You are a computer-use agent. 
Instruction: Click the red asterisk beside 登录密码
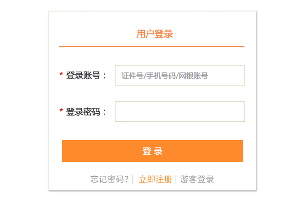[61, 111]
